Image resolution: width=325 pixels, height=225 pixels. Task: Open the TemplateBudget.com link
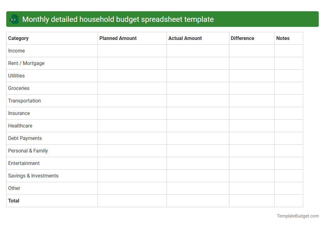click(x=297, y=216)
